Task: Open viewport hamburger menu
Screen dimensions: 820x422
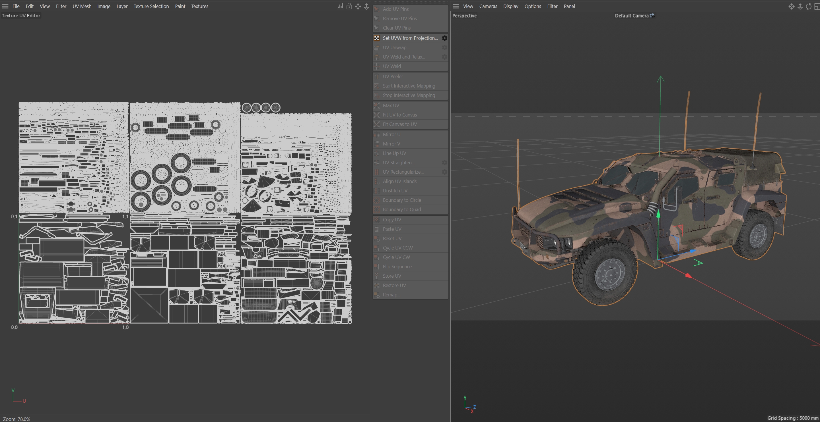Action: [456, 6]
